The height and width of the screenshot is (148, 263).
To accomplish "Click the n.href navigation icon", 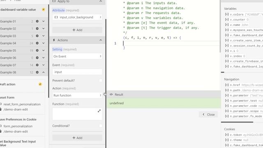I will click(226, 85).
